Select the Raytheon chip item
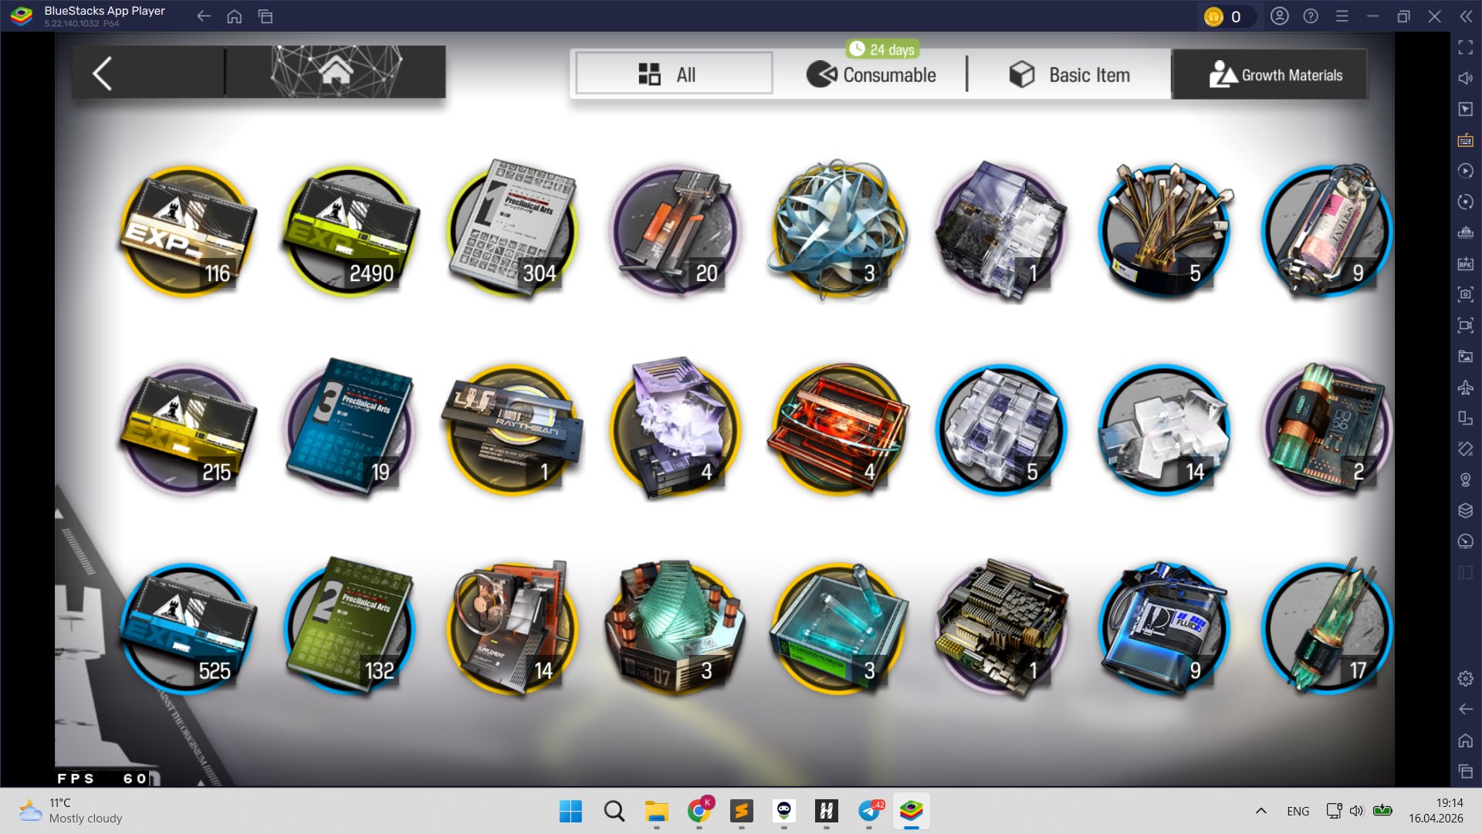 512,429
